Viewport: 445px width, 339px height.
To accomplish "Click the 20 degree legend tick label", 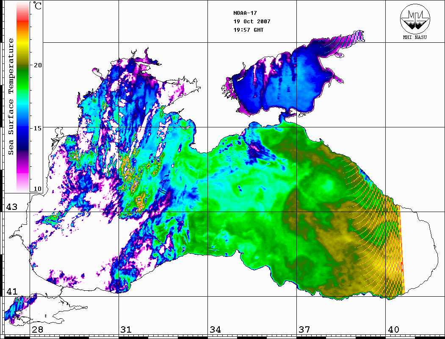I will click(37, 65).
